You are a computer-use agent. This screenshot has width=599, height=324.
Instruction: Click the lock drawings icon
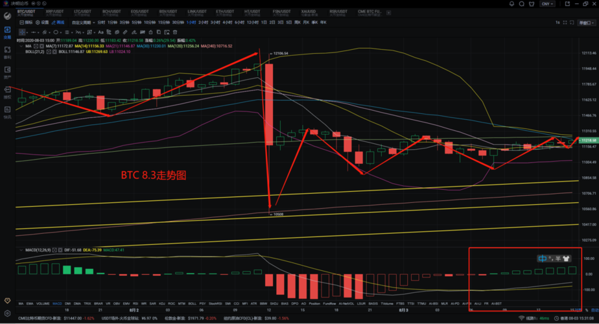click(x=151, y=31)
